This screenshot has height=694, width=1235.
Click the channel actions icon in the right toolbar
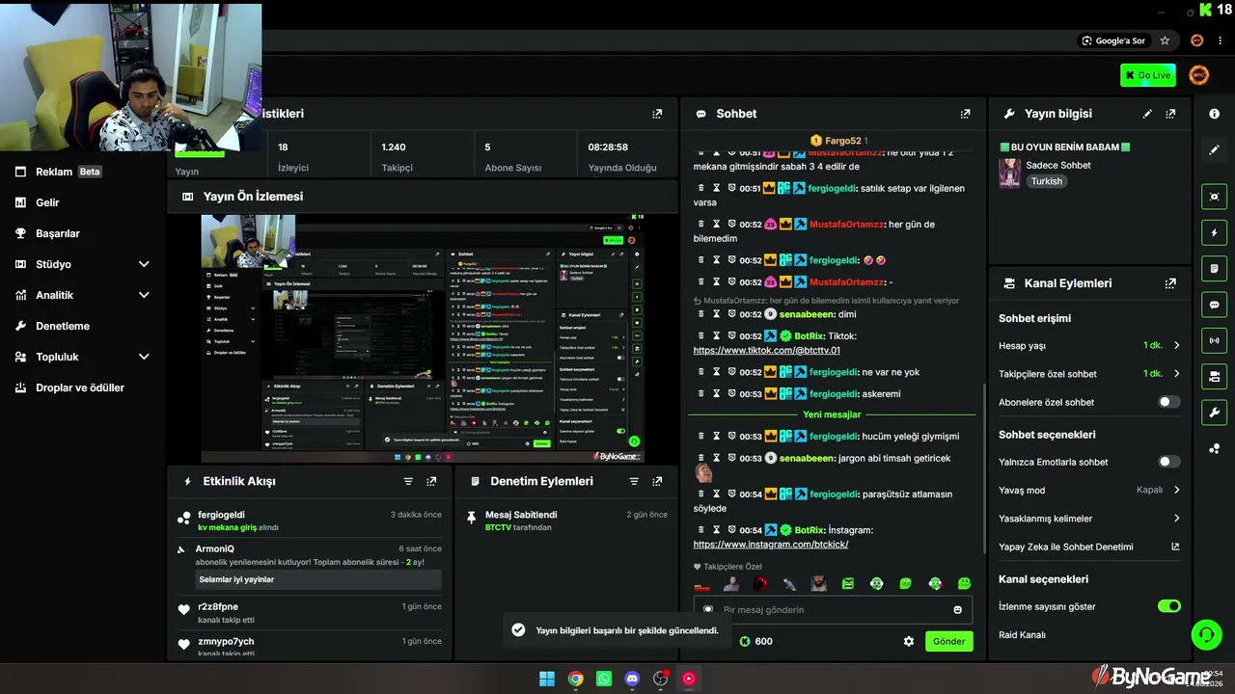pyautogui.click(x=1214, y=376)
